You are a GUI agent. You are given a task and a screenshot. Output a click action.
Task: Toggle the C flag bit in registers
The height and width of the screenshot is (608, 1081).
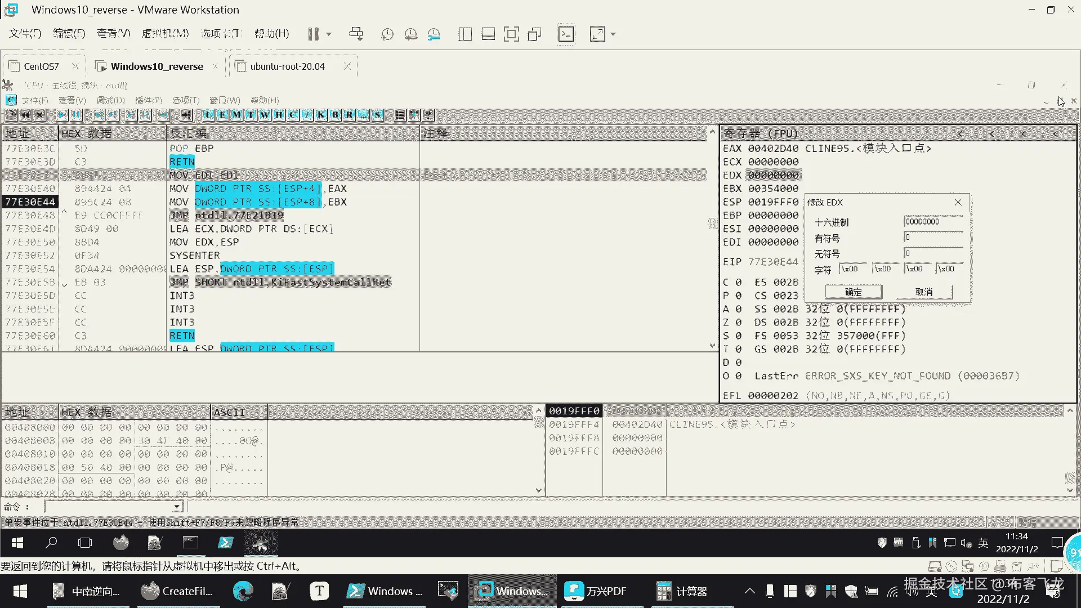[x=738, y=282]
